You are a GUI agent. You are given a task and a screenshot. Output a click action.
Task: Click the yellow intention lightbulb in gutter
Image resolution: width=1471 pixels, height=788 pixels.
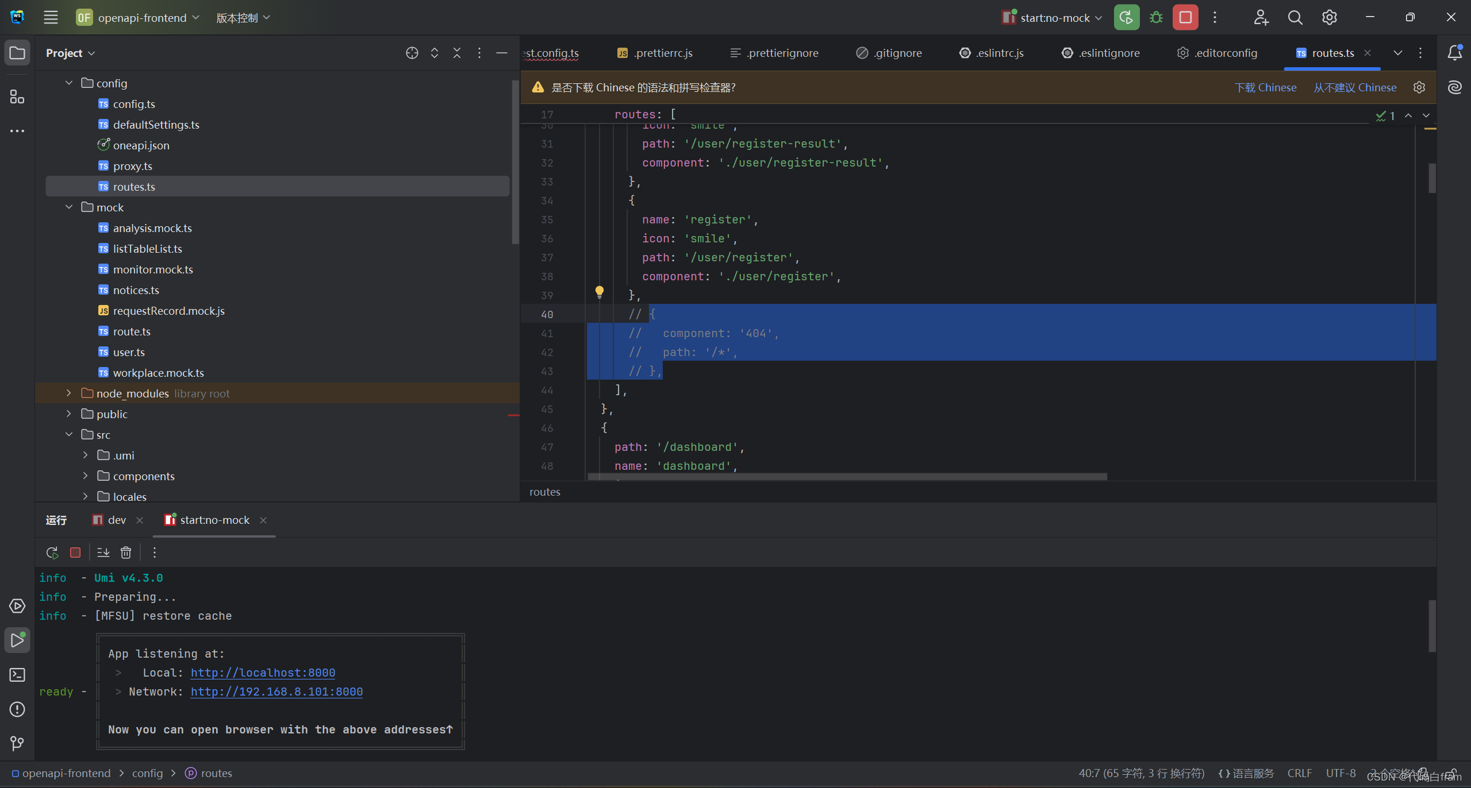pyautogui.click(x=599, y=292)
